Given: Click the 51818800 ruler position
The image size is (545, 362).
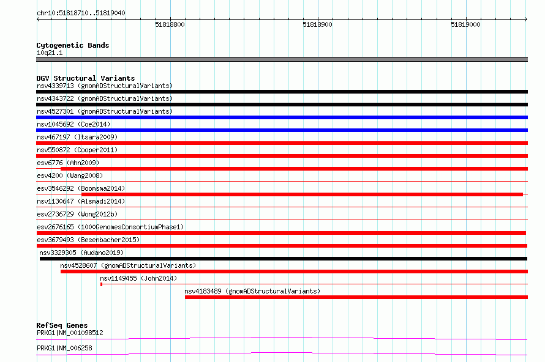Looking at the screenshot, I should point(170,24).
